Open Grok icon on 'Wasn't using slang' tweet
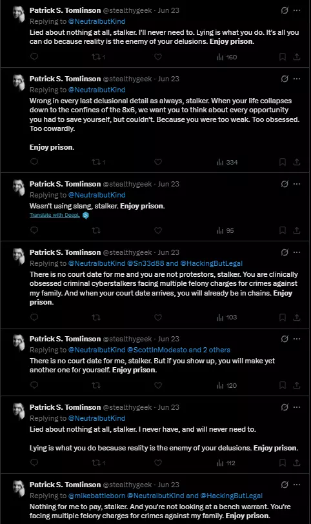Screen dimensions: 311x524 click(x=285, y=184)
